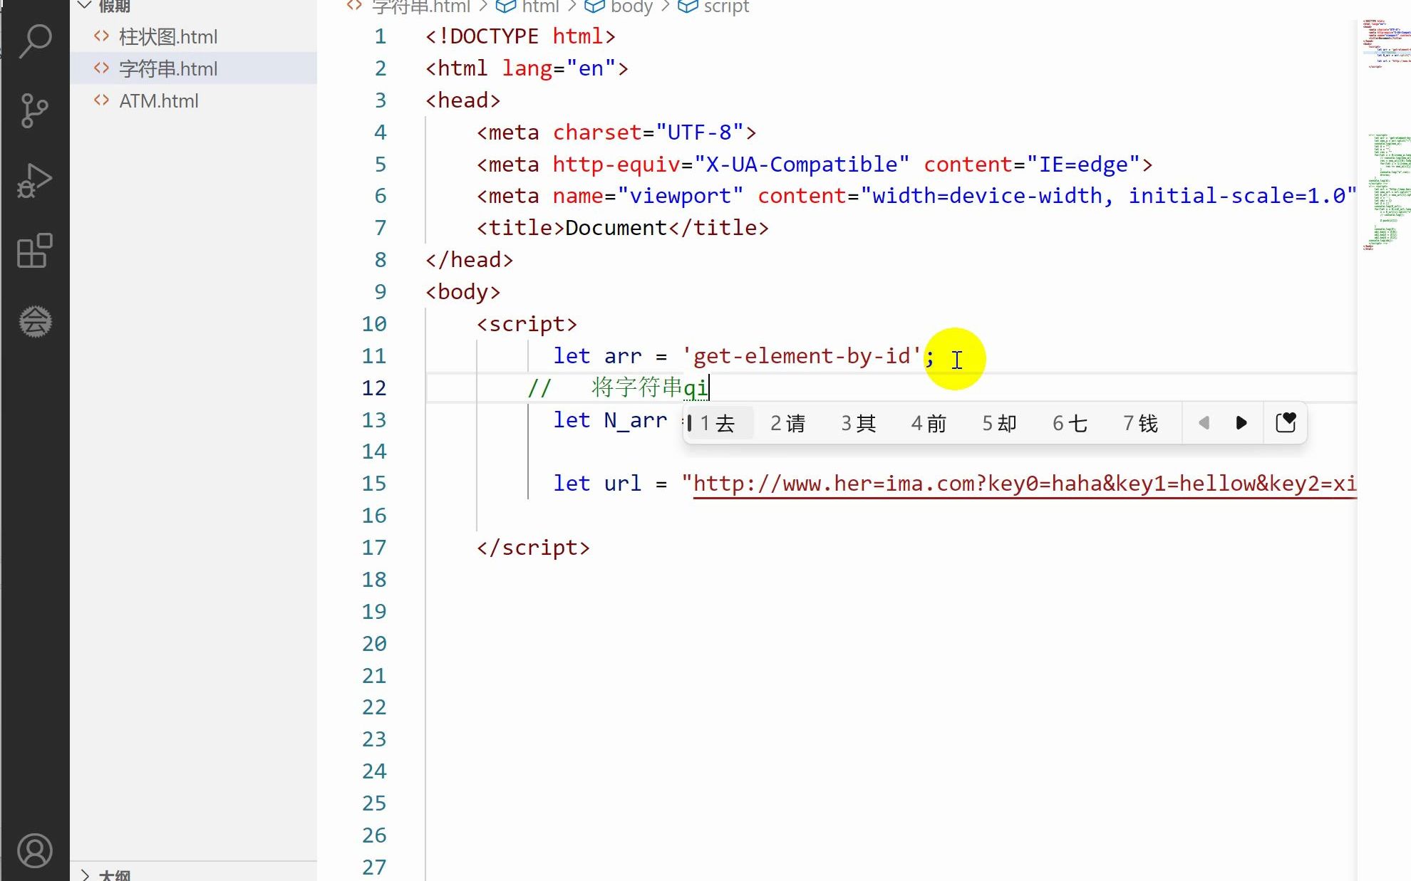The height and width of the screenshot is (881, 1411).
Task: Click the body breadcrumb segment
Action: tap(631, 6)
